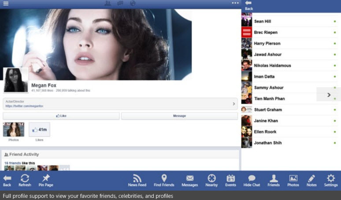Open Notes from the app bar
This screenshot has width=341, height=200.
pyautogui.click(x=311, y=181)
